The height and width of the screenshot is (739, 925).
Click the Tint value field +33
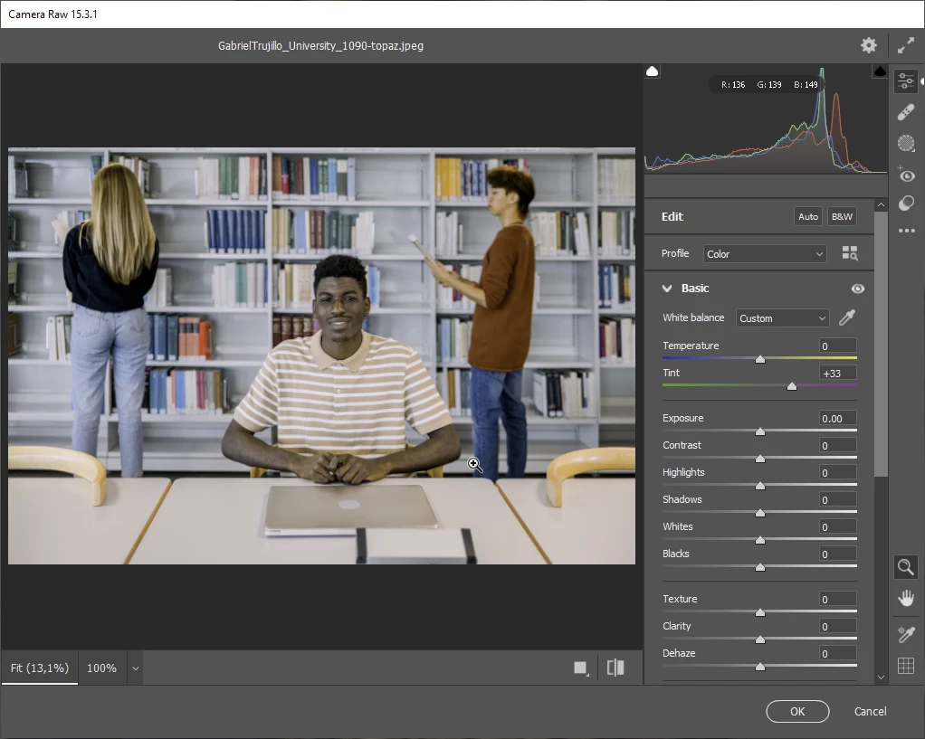pyautogui.click(x=837, y=373)
